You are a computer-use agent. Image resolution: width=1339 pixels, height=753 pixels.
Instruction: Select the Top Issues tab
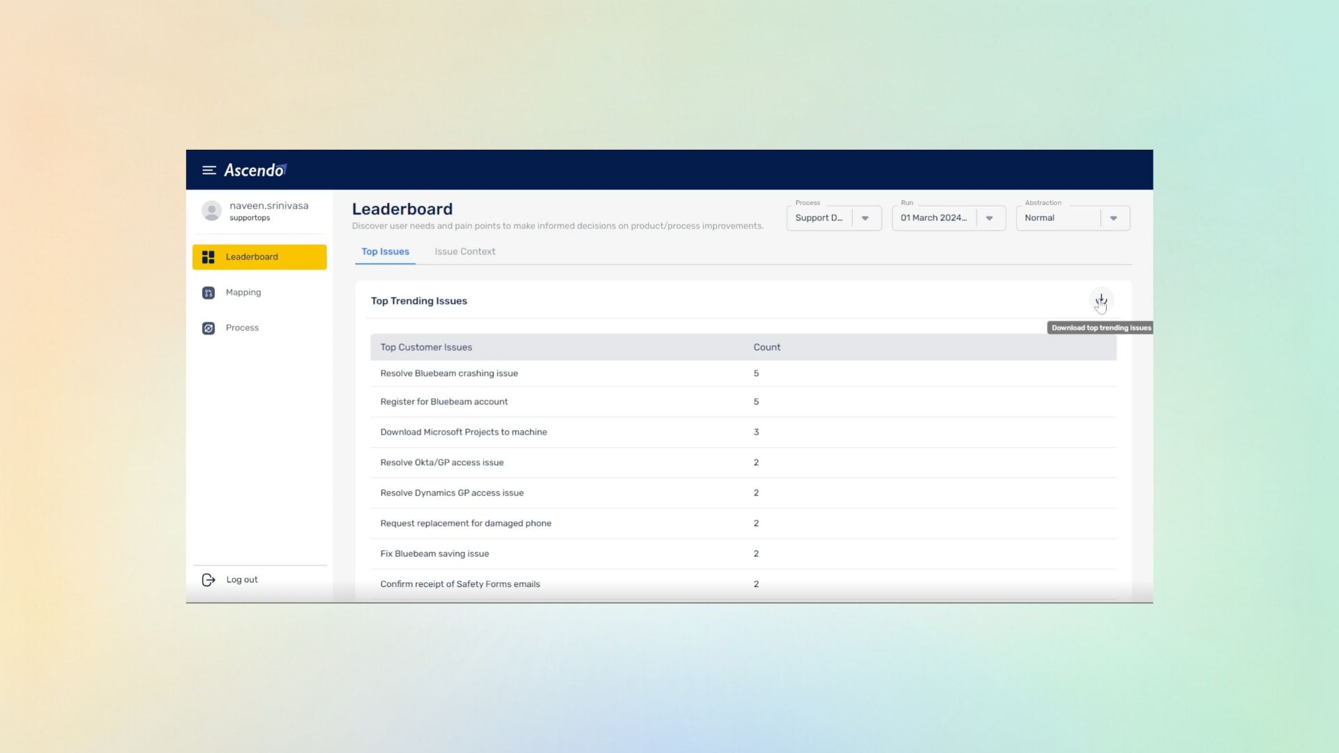(385, 252)
